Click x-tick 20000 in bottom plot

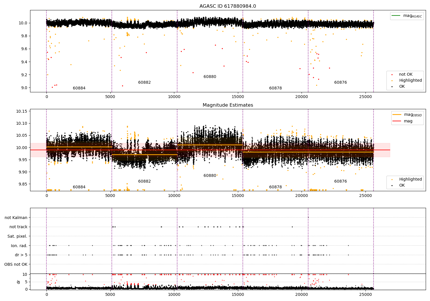click(302, 295)
